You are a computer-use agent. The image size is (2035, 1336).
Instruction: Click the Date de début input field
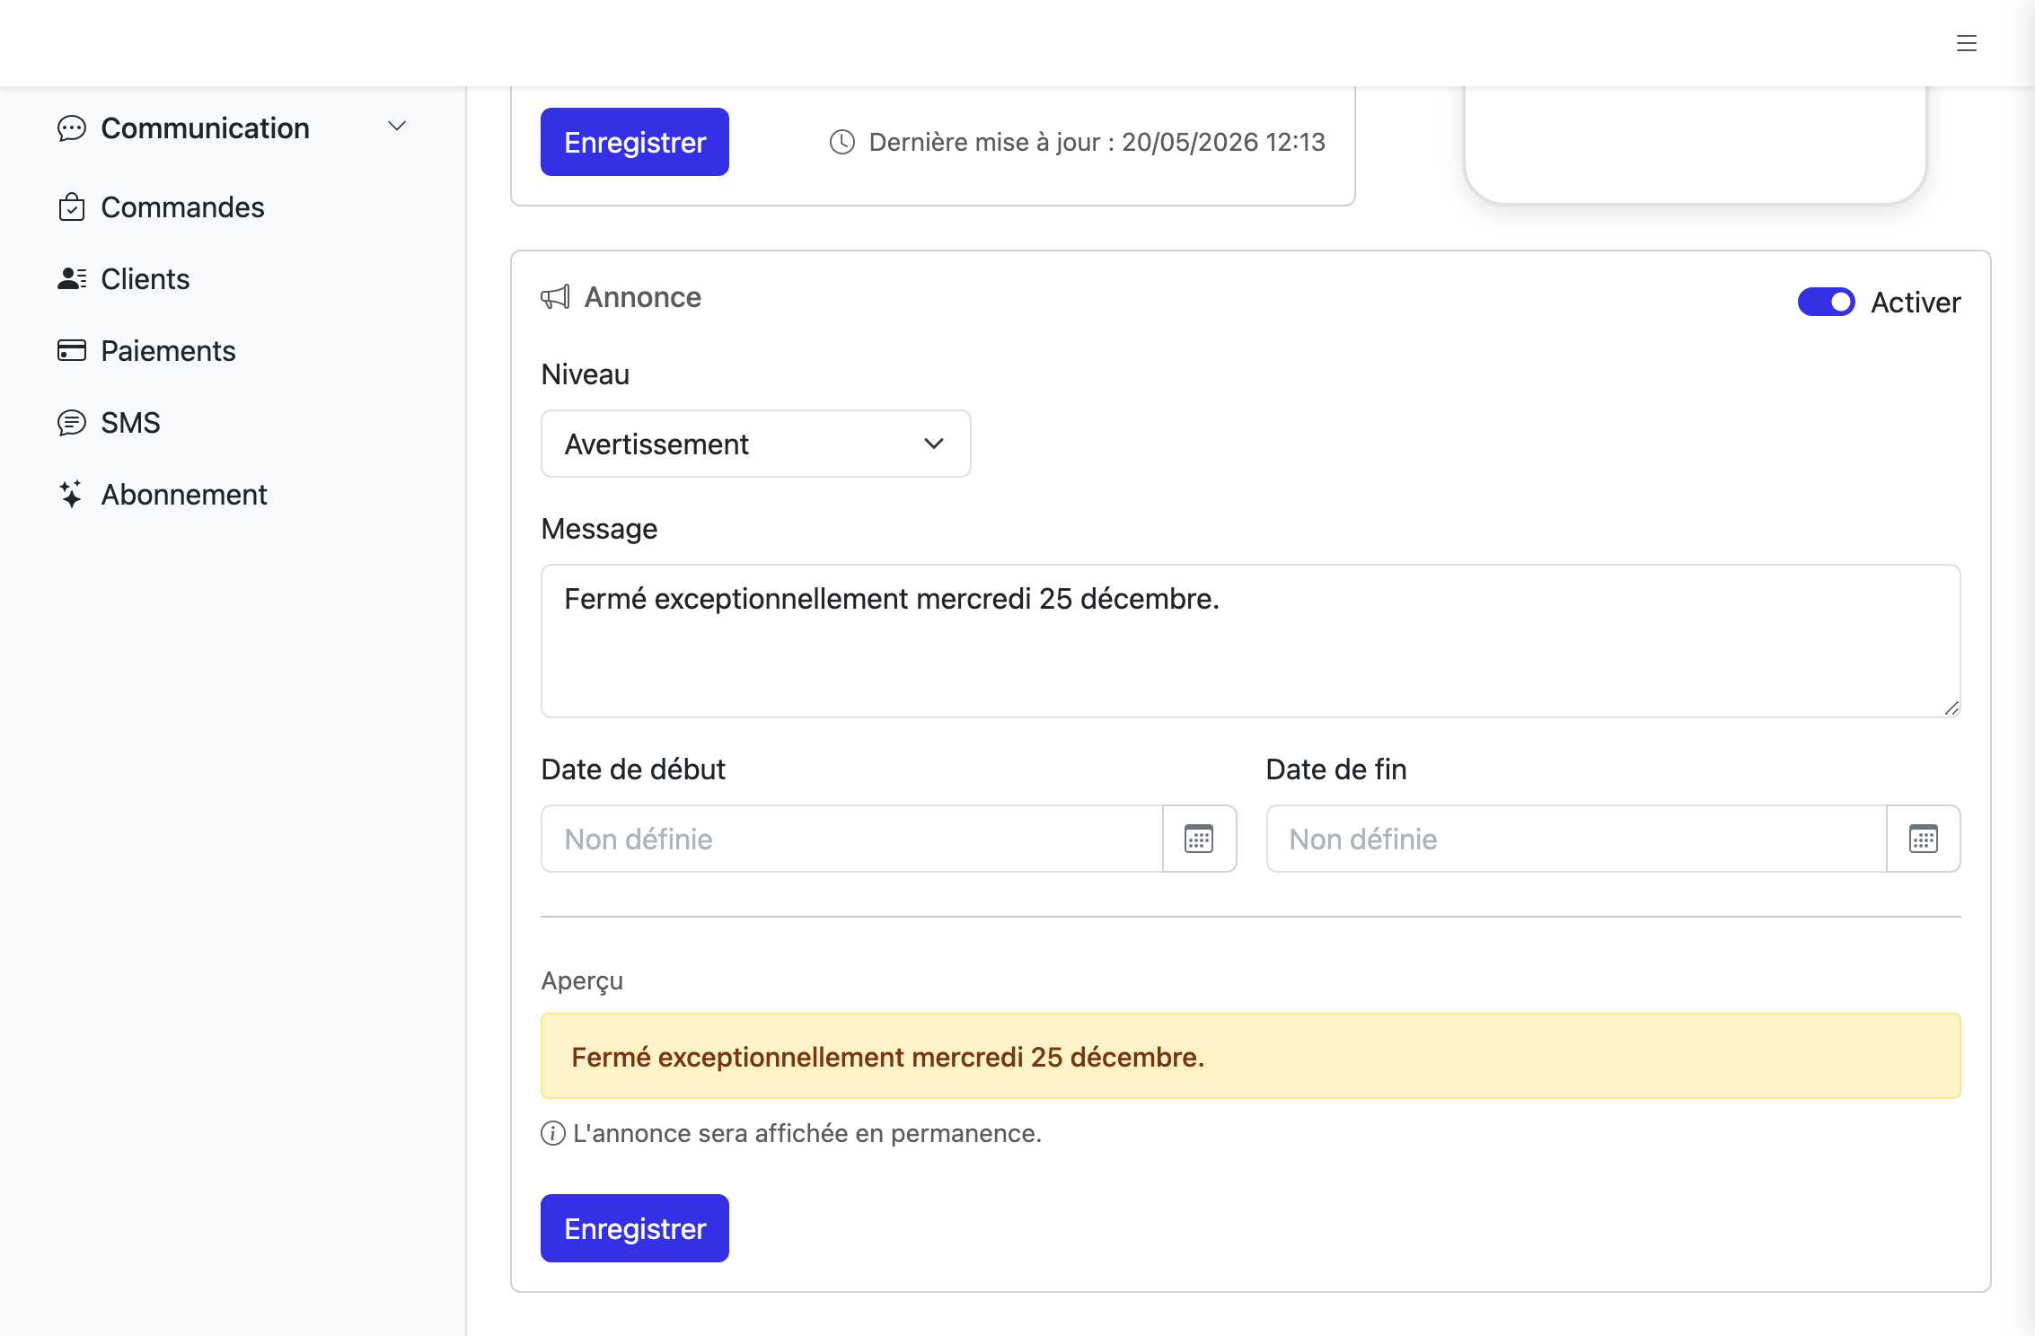(852, 839)
